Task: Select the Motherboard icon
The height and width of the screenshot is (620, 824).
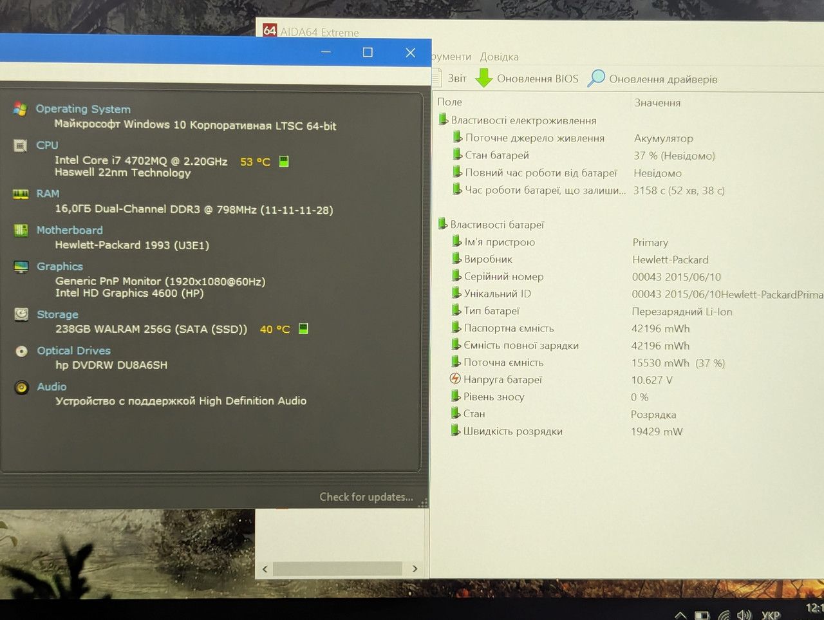Action: coord(21,230)
